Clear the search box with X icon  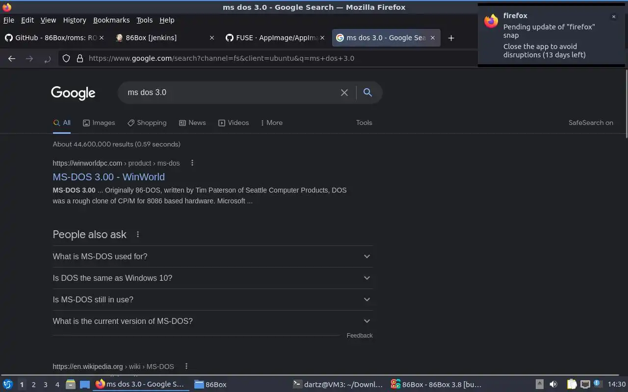point(344,93)
